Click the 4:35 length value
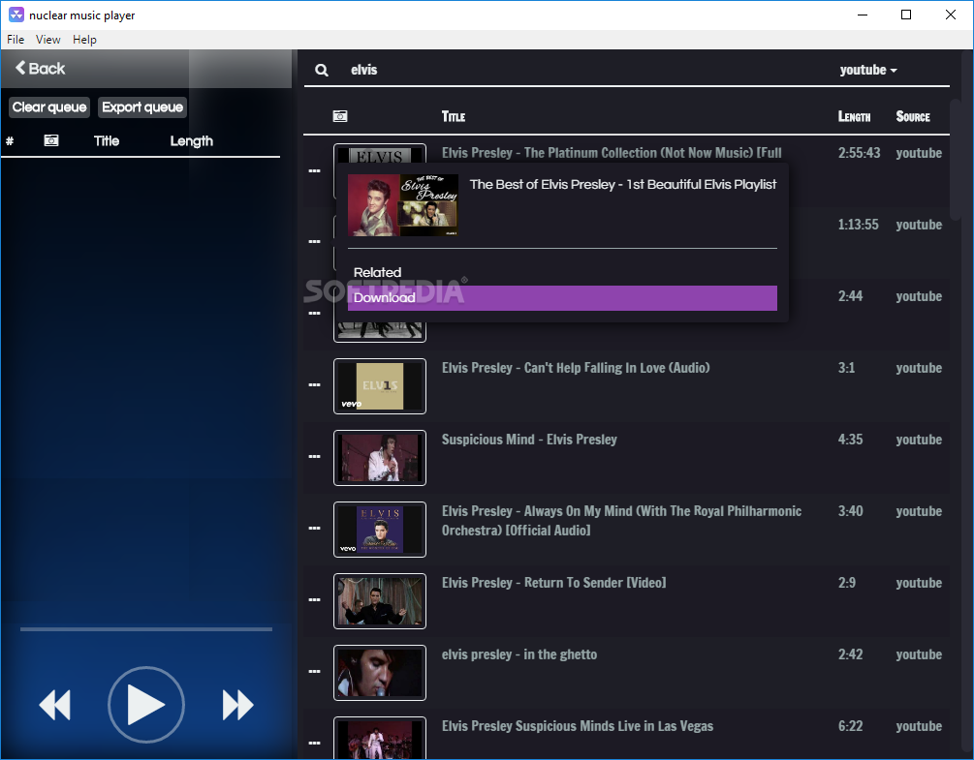Image resolution: width=974 pixels, height=760 pixels. pyautogui.click(x=850, y=440)
